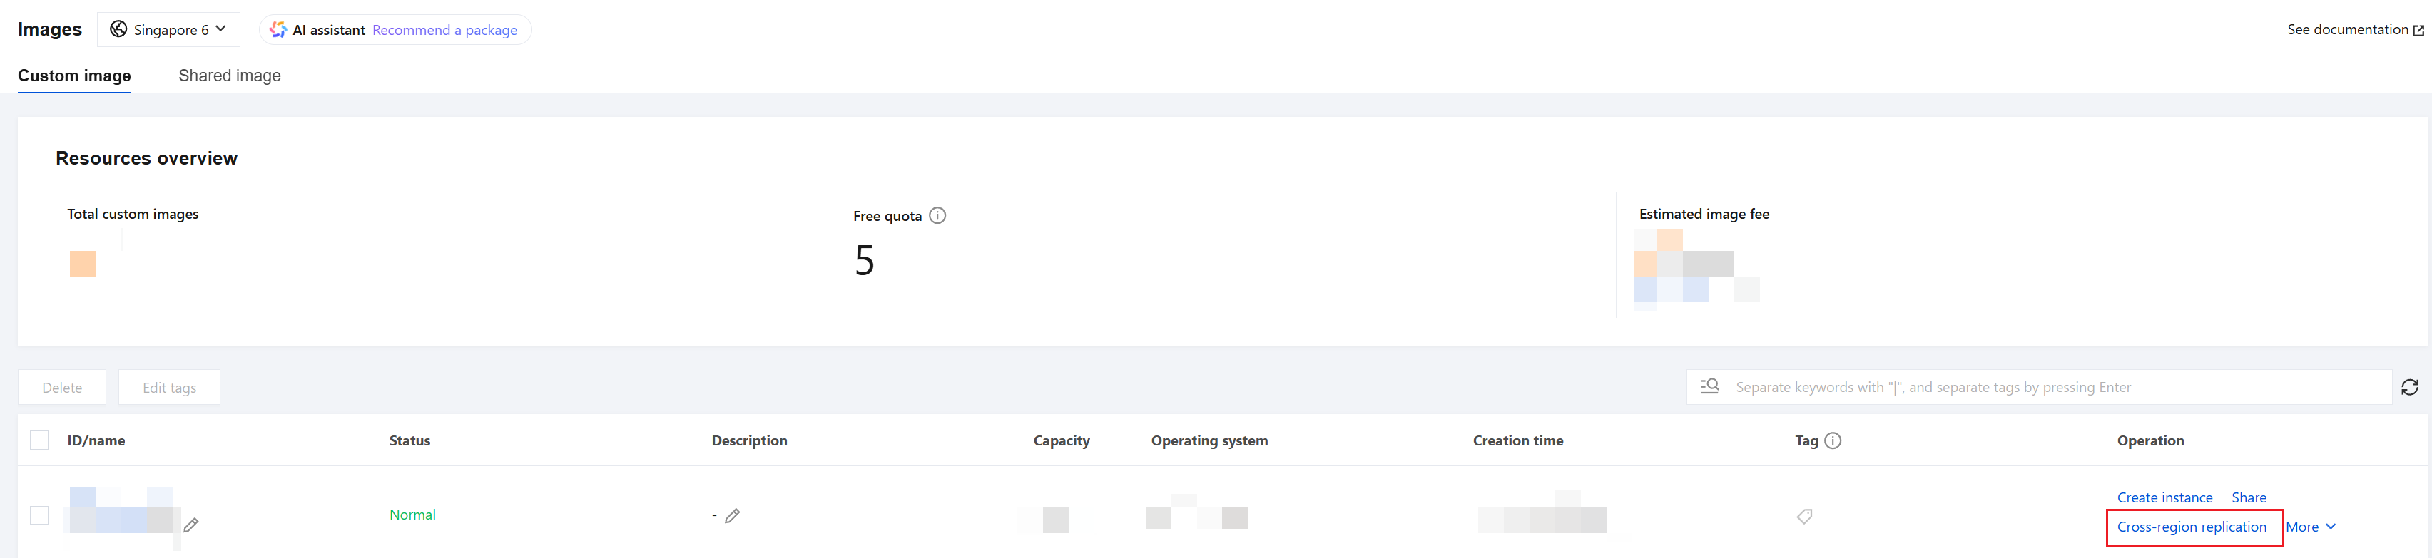
Task: Click the AI assistant sparkle icon
Action: tap(278, 30)
